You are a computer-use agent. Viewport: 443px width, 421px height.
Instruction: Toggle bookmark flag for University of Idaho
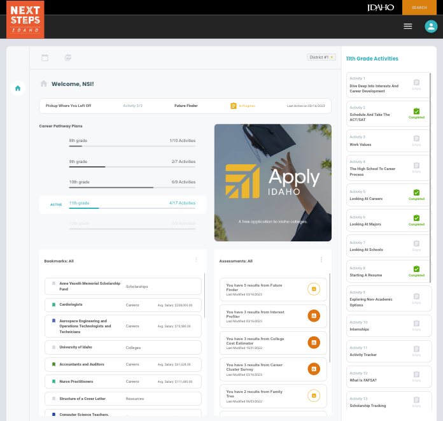53,347
